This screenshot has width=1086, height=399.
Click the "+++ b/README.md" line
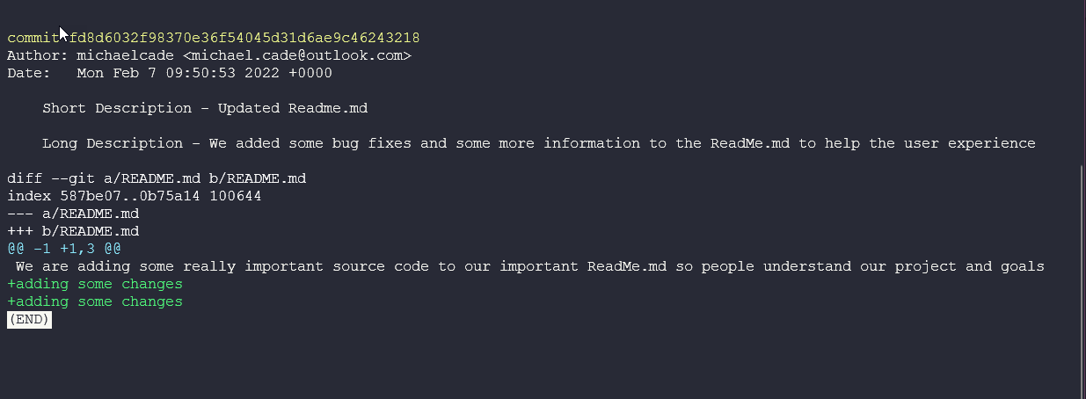pos(73,231)
